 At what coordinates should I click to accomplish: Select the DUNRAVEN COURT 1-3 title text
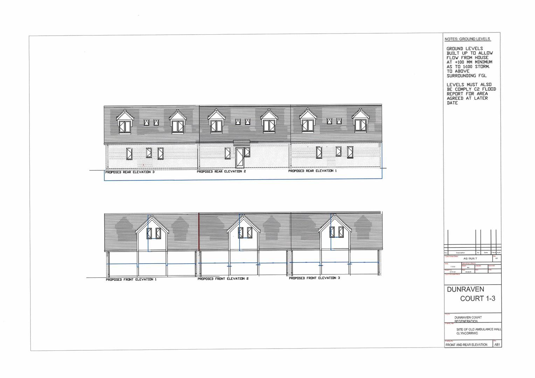[469, 293]
